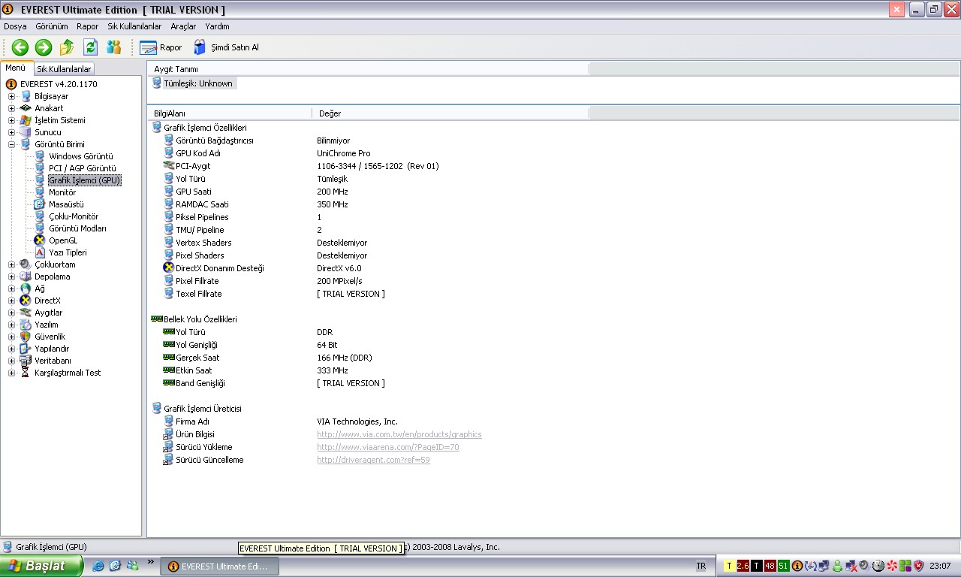Expand the Çokluortam tree node
Viewport: 961px width, 577px height.
pyautogui.click(x=11, y=264)
